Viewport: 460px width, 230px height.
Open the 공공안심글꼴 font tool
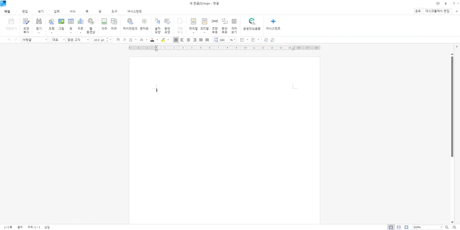[252, 24]
